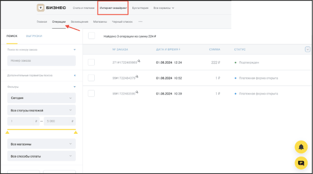313x174 pixels.
Task: Click the Подтвержден status text
Action: click(x=249, y=62)
